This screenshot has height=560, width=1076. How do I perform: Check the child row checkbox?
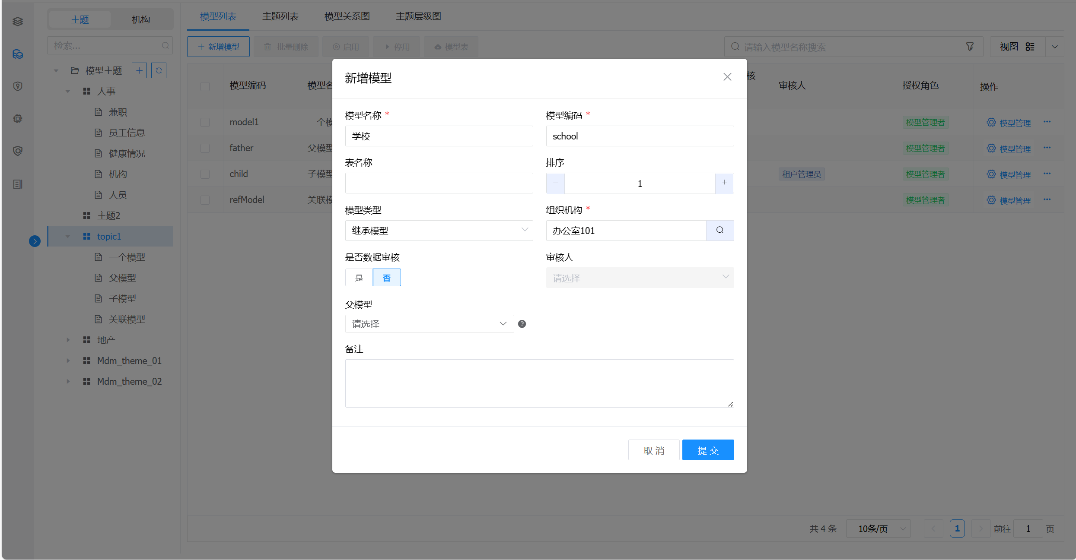205,174
